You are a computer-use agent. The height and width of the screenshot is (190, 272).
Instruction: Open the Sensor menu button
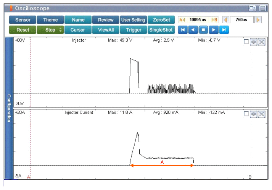[x=23, y=20]
